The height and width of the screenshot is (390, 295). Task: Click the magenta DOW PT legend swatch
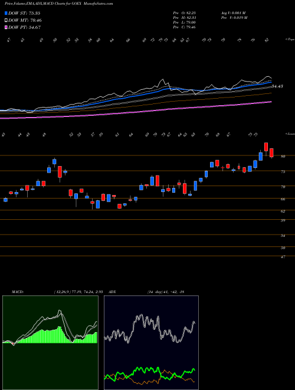coord(6,27)
